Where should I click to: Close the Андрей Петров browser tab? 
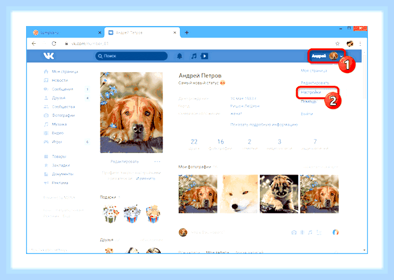(175, 32)
